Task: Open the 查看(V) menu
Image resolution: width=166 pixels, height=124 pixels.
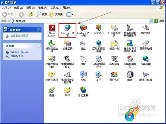Action: click(31, 8)
